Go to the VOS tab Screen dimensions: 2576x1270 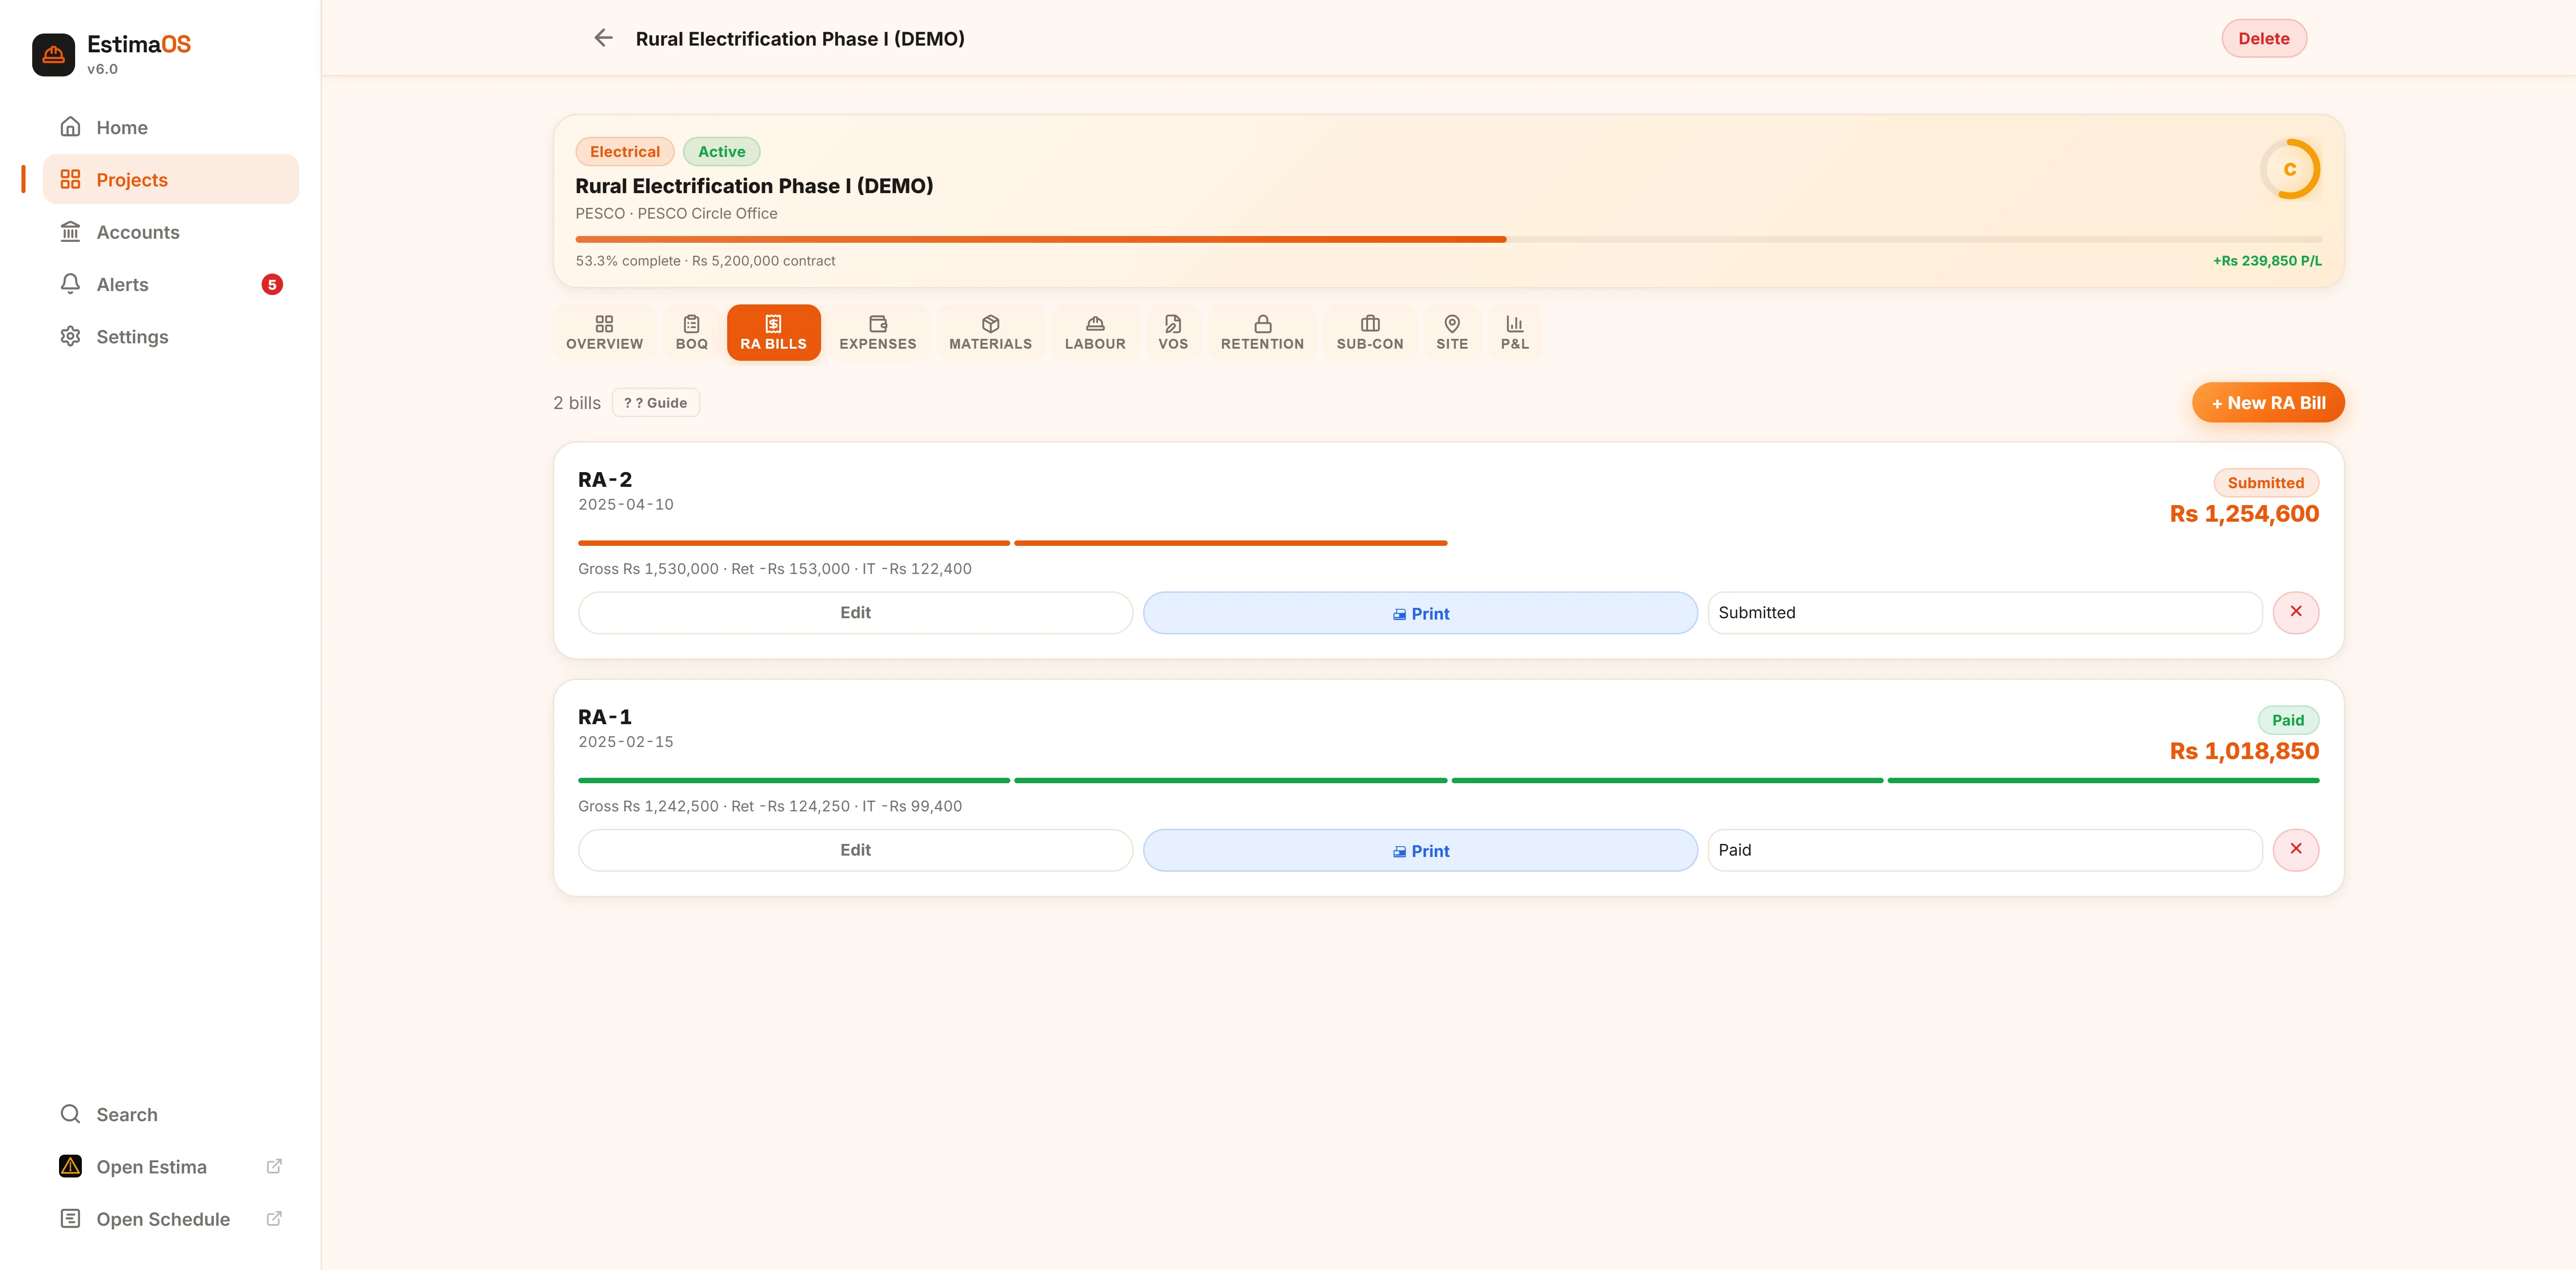pyautogui.click(x=1173, y=333)
